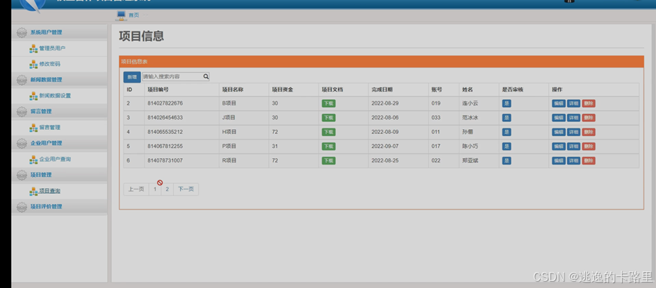Screen dimensions: 656x288
Task: View 详细 details for P项目
Action: (573, 146)
